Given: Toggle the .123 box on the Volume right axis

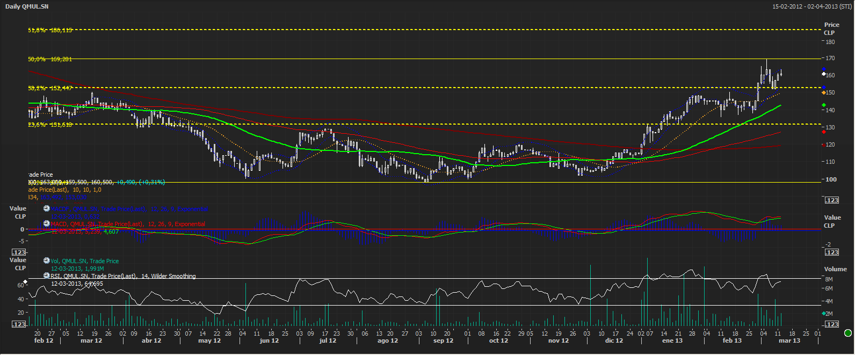Looking at the screenshot, I should 832,324.
